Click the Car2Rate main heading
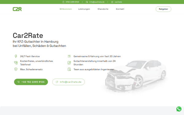The image size is (184, 115). [28, 36]
